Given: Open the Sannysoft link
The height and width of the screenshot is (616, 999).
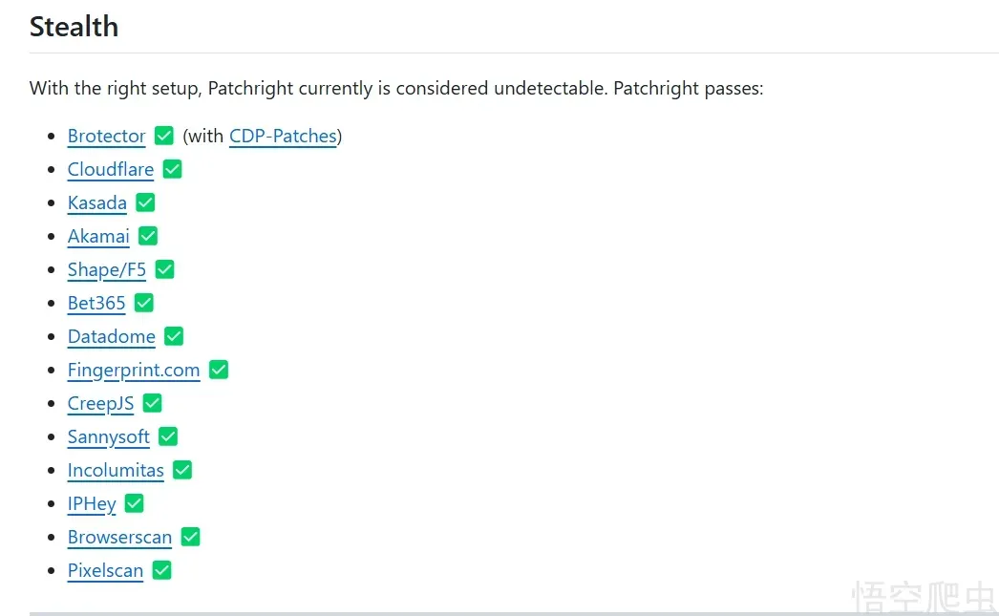Looking at the screenshot, I should click(x=108, y=436).
